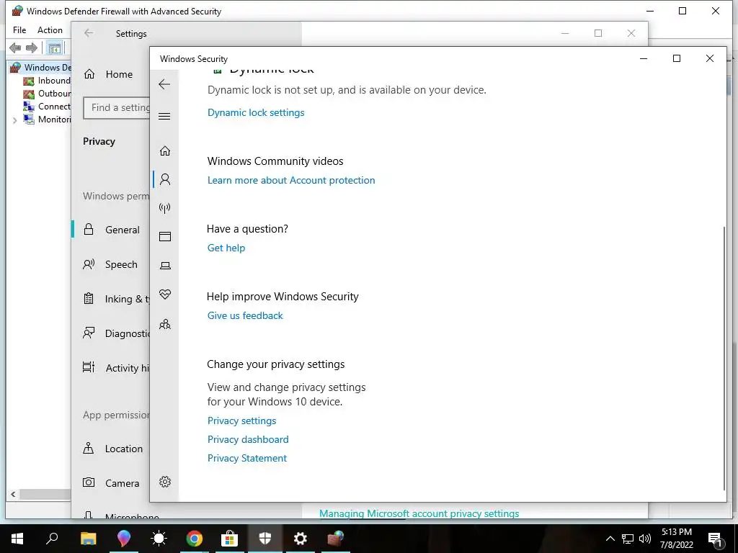Open the Device security laptop icon
The image size is (738, 553).
pos(165,266)
